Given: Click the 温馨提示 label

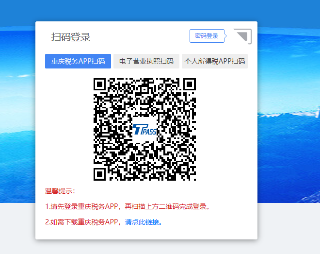Looking at the screenshot, I should 60,191.
